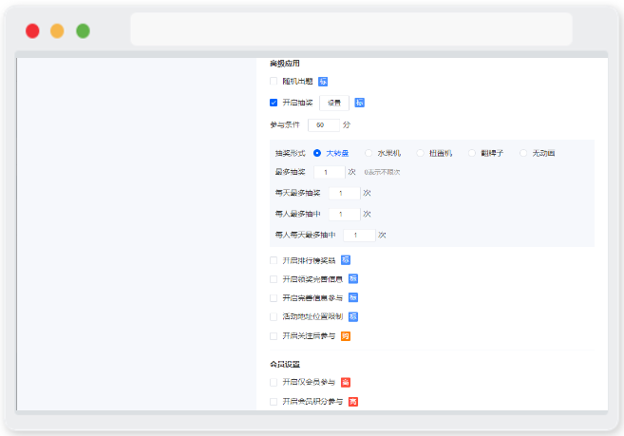Click the red close window dot

pyautogui.click(x=32, y=31)
